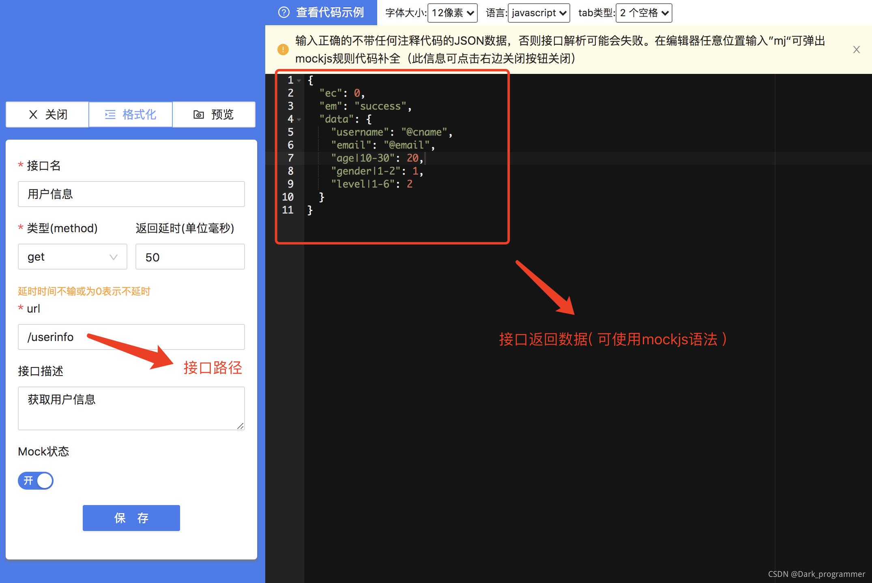Click the 接口描述 textarea
This screenshot has width=872, height=583.
pyautogui.click(x=131, y=408)
